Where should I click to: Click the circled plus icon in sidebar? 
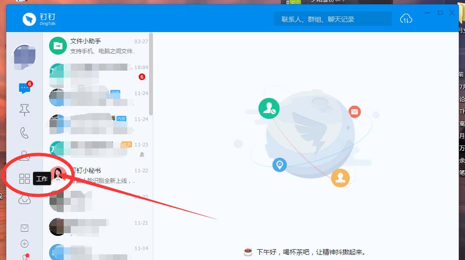[x=25, y=244]
